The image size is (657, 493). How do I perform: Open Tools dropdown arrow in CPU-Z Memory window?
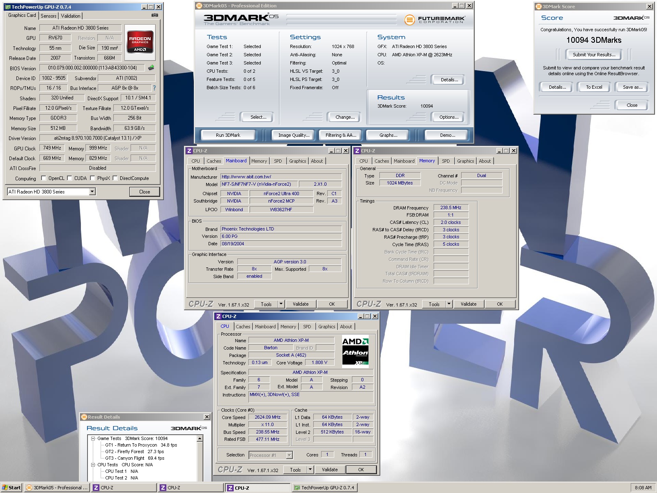click(x=449, y=304)
